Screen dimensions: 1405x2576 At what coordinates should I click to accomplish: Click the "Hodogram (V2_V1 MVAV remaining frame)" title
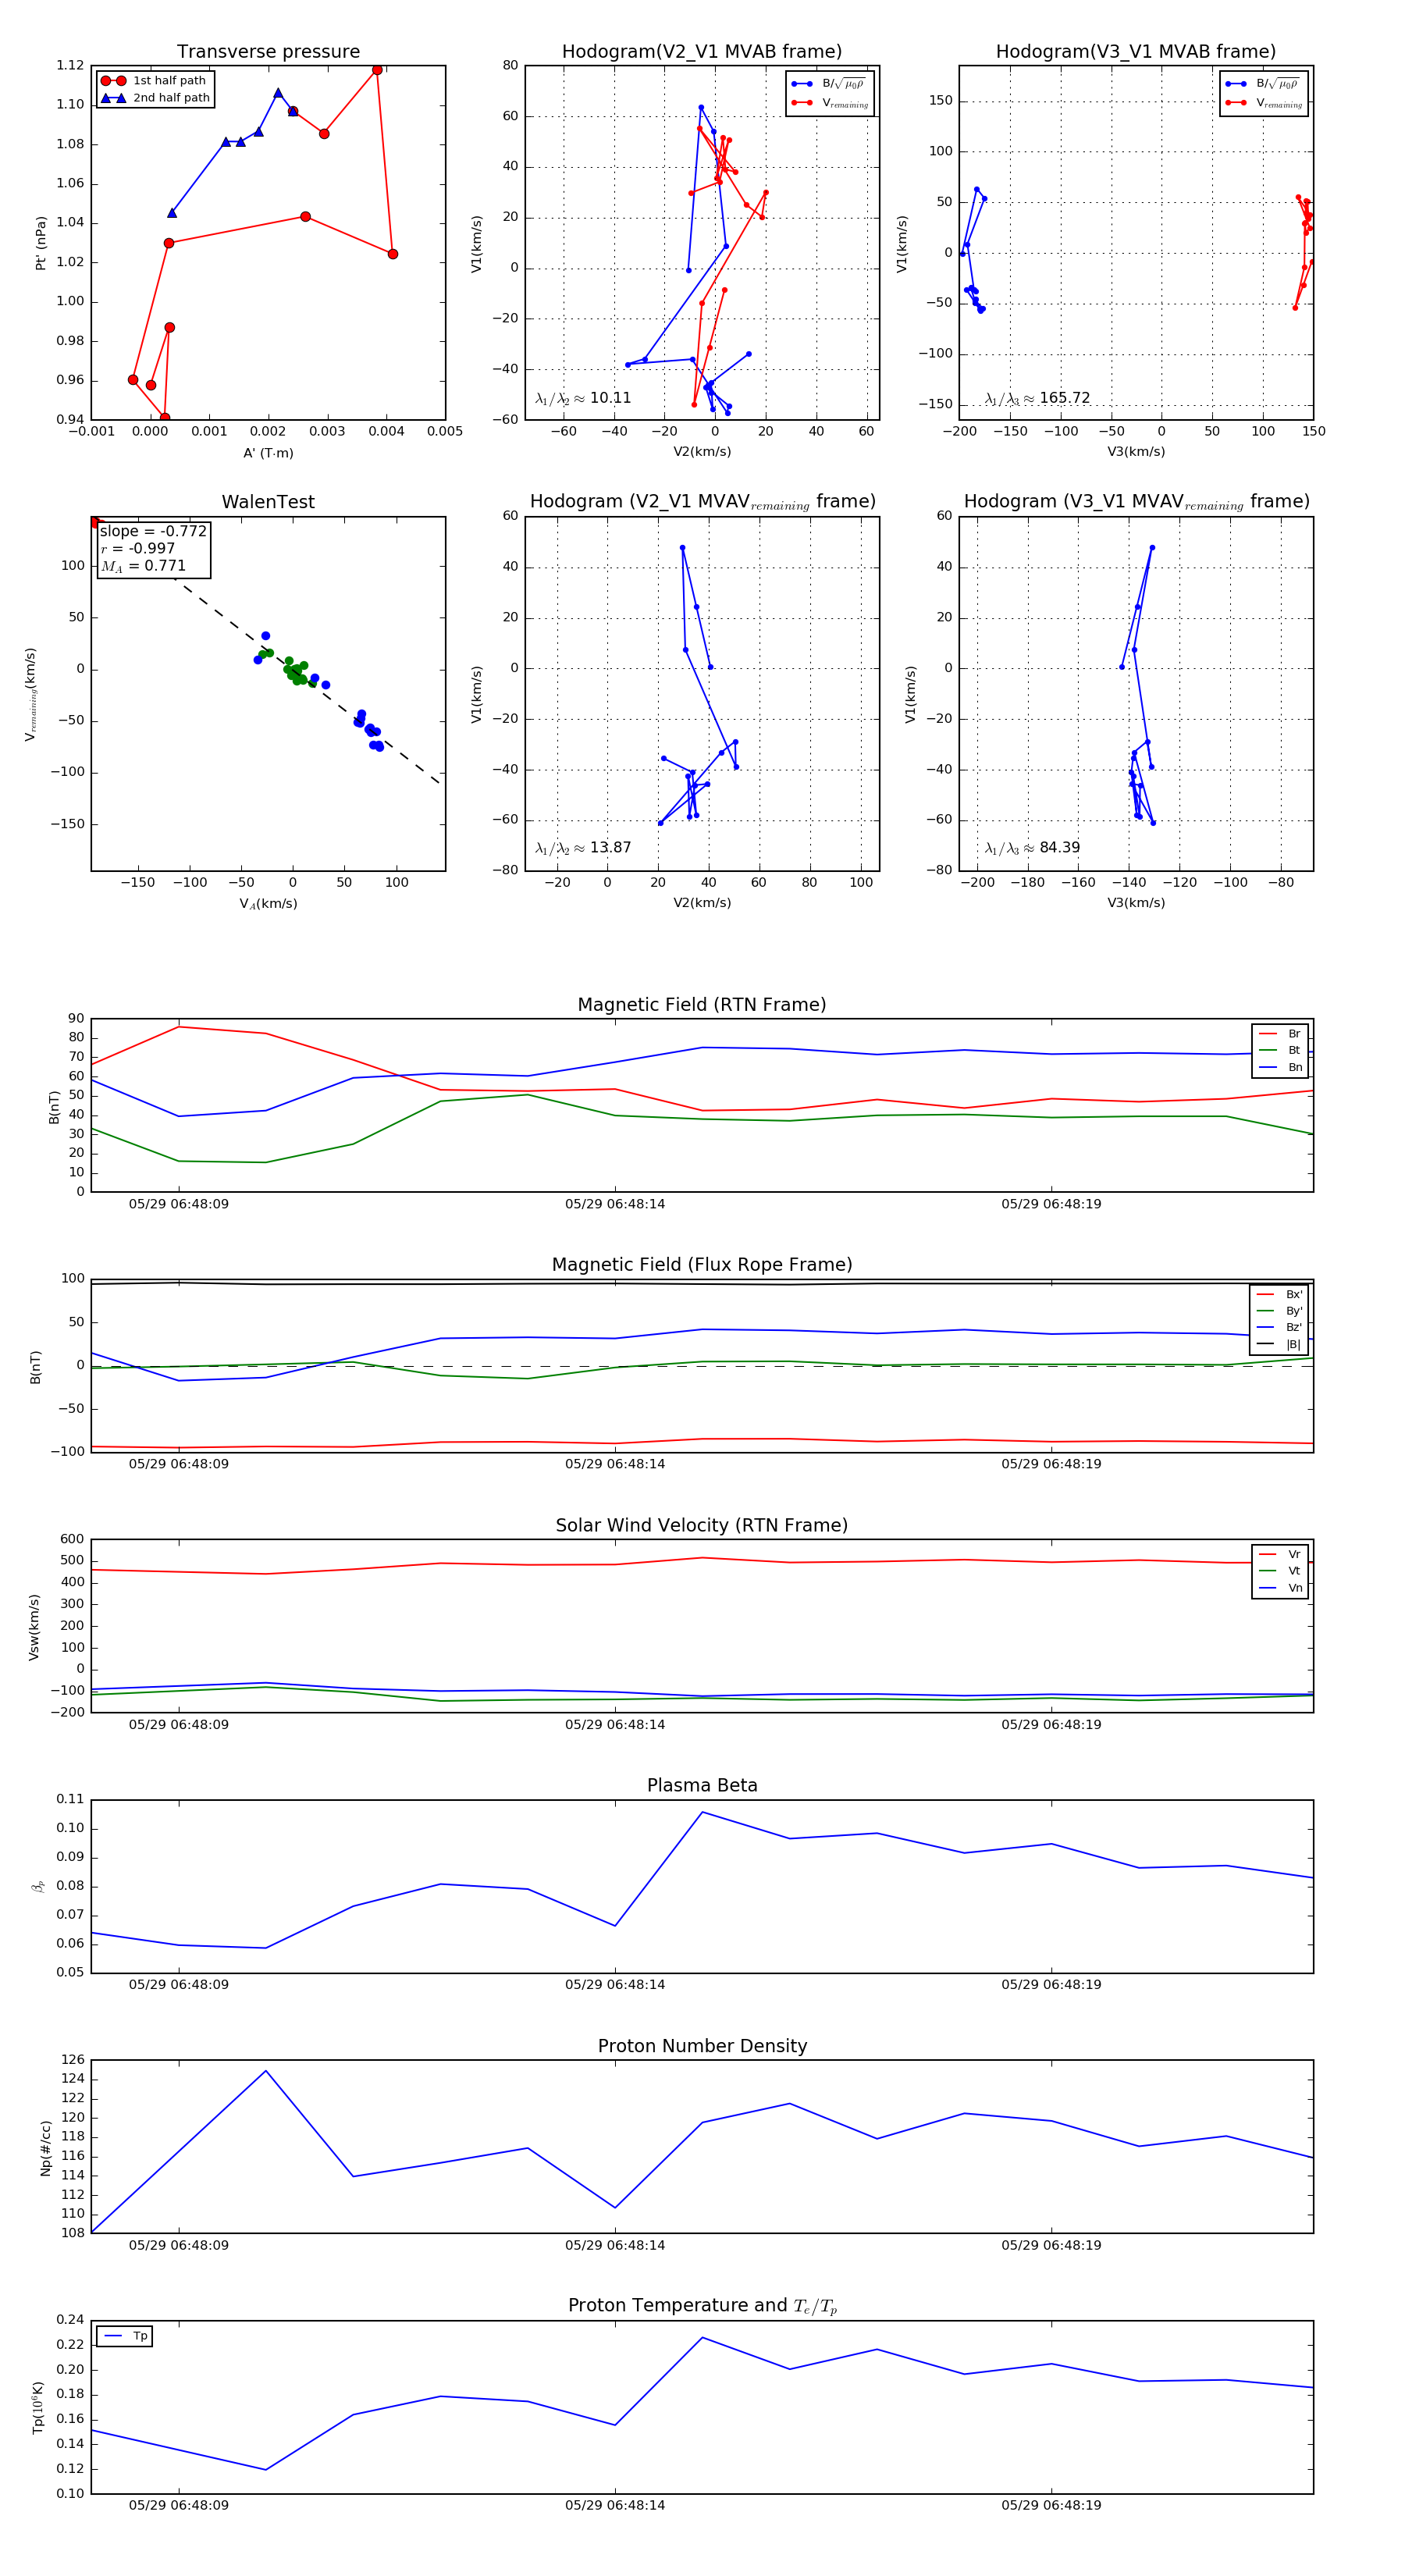tap(702, 502)
